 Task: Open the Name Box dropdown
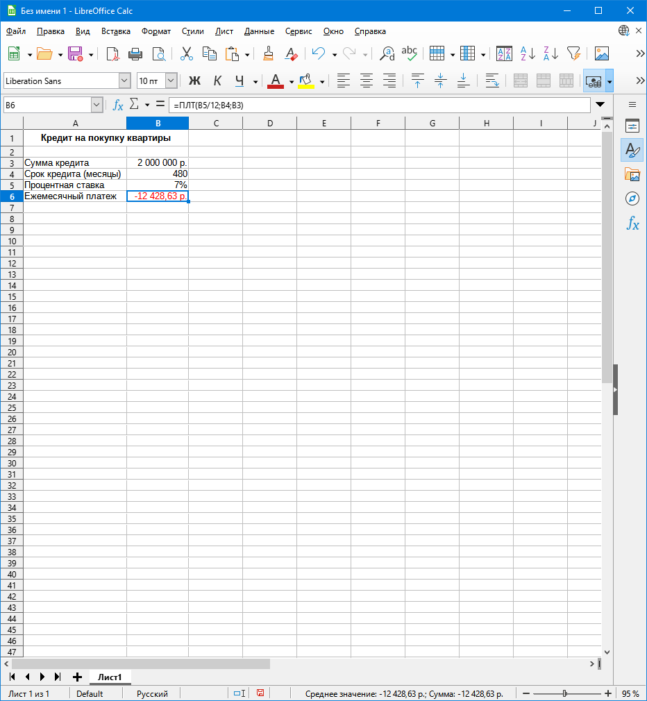pyautogui.click(x=96, y=105)
